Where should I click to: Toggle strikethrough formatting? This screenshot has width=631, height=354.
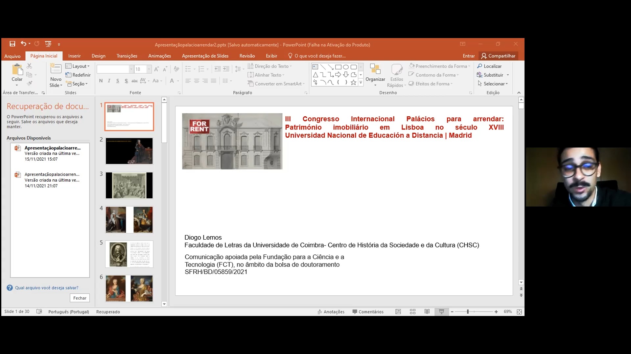[x=134, y=81]
